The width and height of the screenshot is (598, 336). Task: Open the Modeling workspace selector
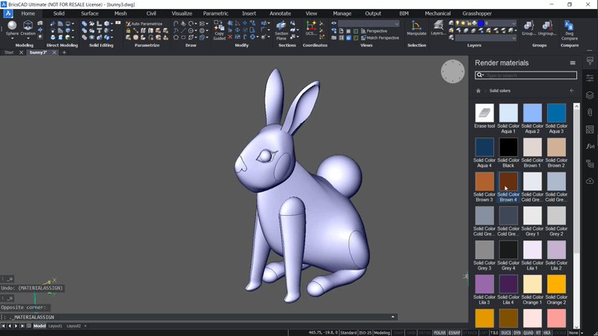(x=381, y=332)
